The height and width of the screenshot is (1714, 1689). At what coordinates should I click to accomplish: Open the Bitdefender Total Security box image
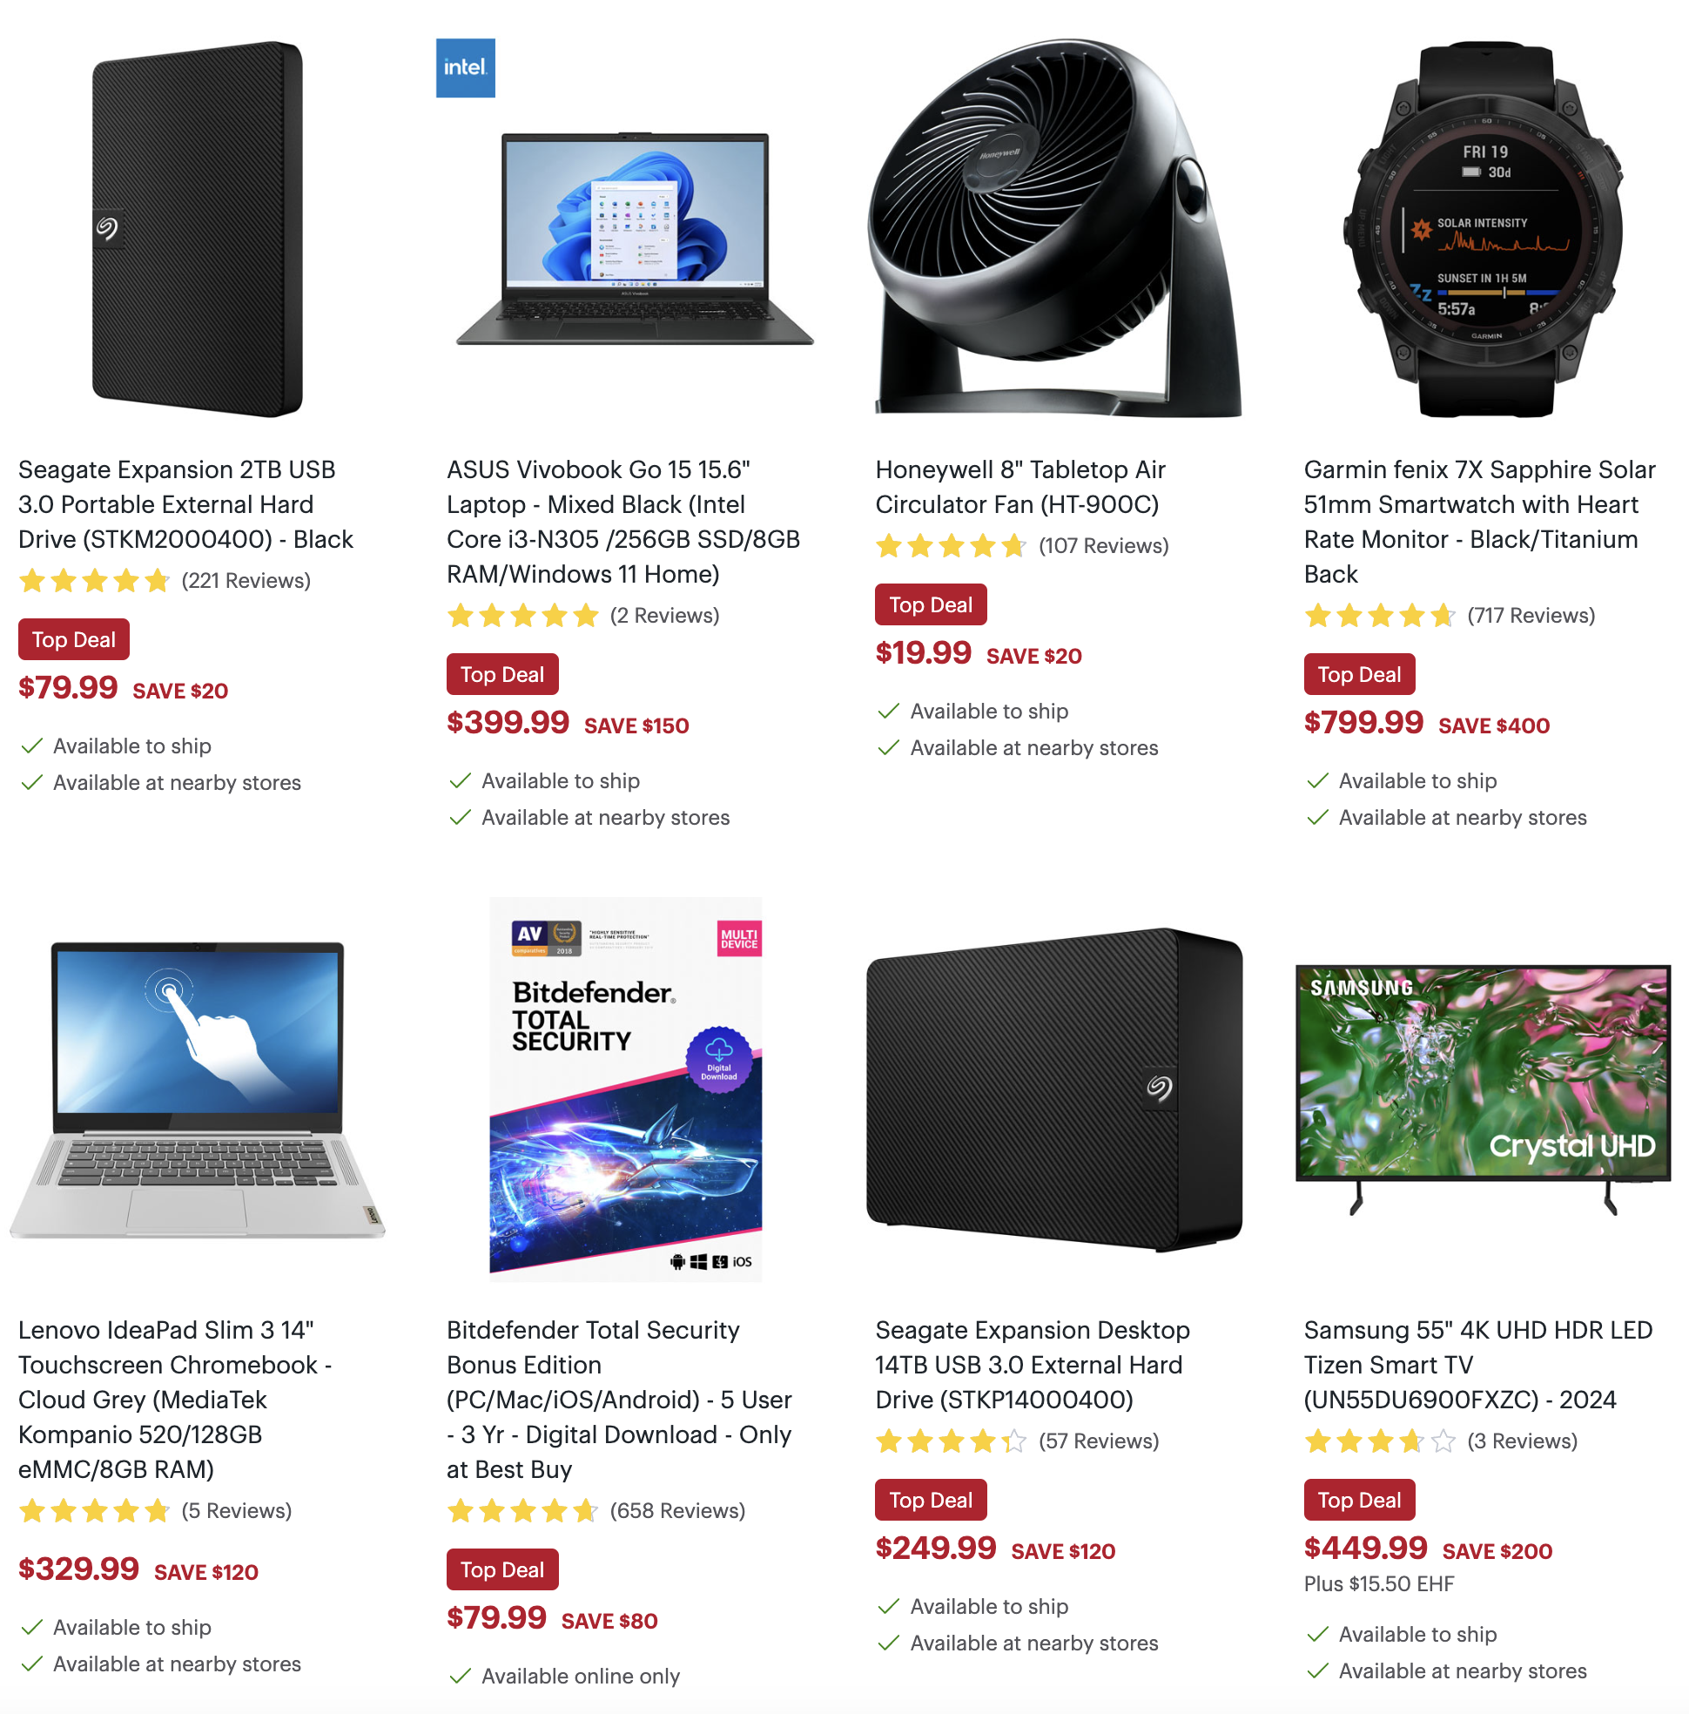(625, 1089)
